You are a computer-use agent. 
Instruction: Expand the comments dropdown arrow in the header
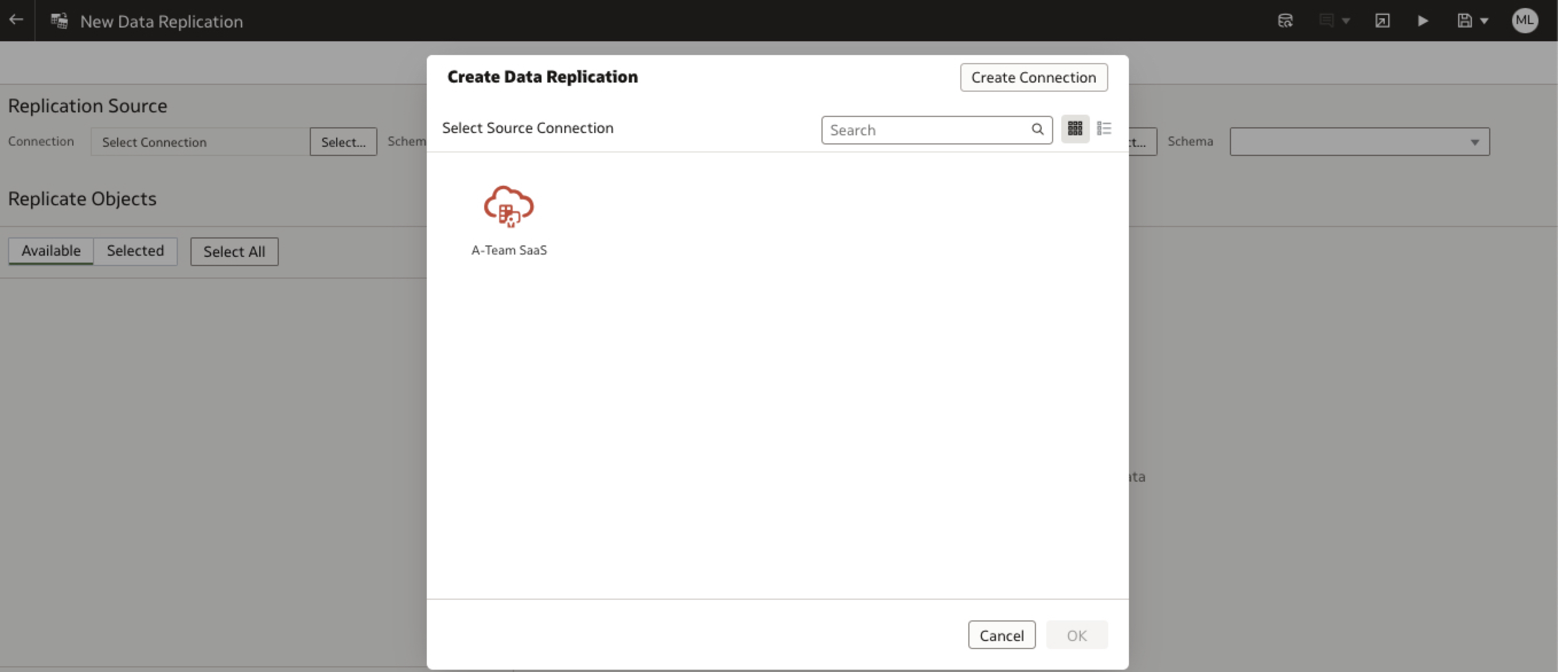click(1346, 21)
